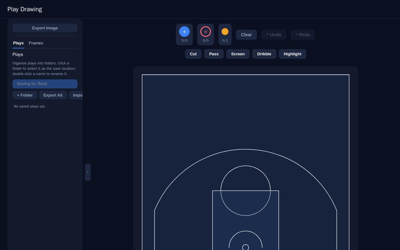
Task: Add a new folder with + Folder
Action: [25, 95]
